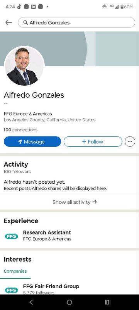The image size is (139, 310).
Task: Tap the Android back navigation chevron
Action: 31,302
